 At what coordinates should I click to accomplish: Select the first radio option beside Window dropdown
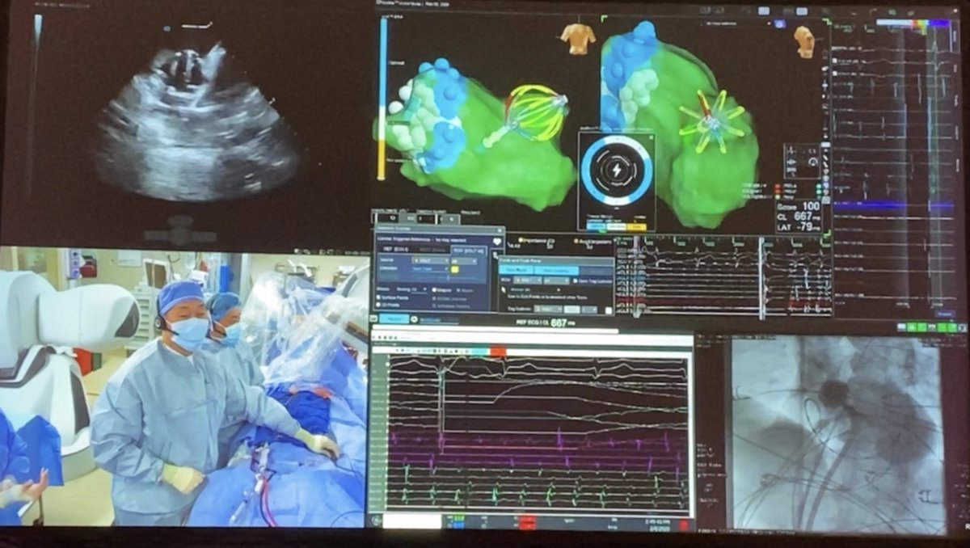point(434,289)
